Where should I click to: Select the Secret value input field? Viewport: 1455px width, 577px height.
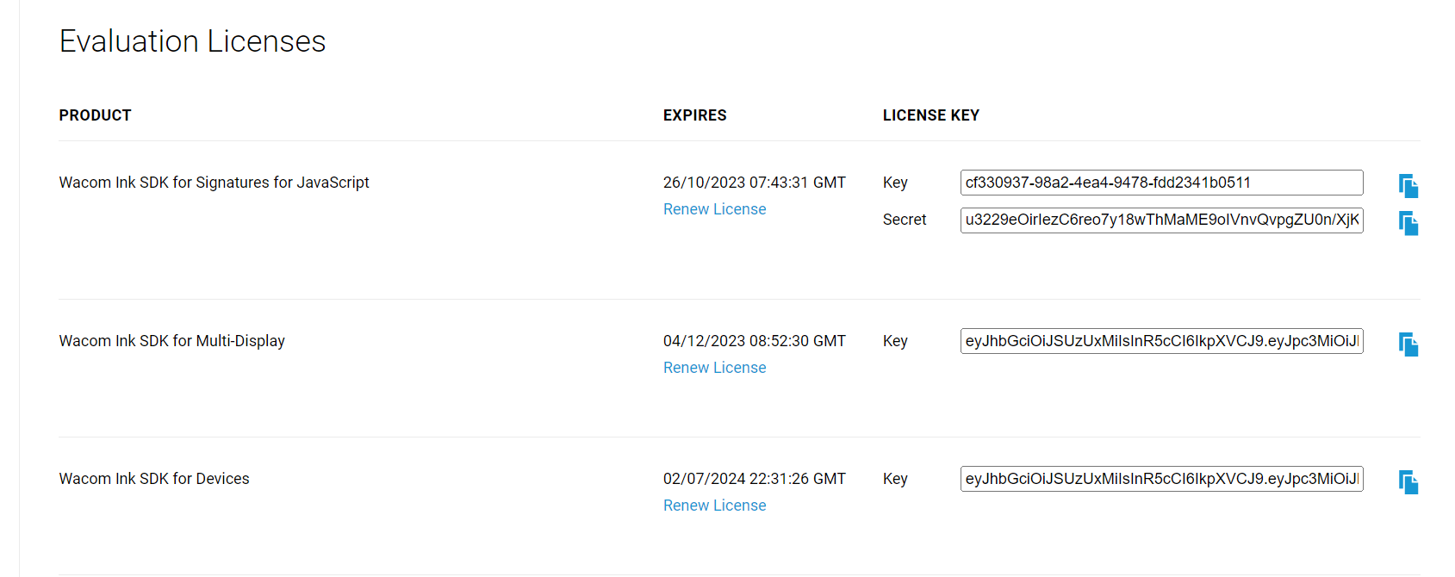(x=1161, y=220)
